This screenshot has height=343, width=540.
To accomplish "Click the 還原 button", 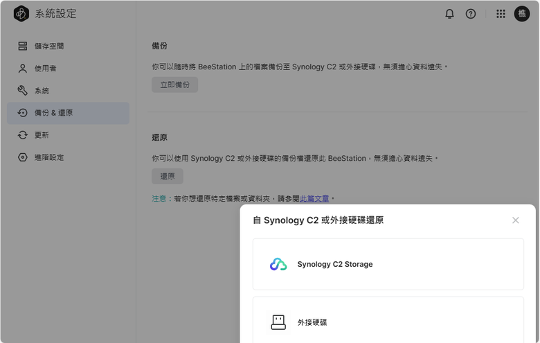I will point(168,177).
